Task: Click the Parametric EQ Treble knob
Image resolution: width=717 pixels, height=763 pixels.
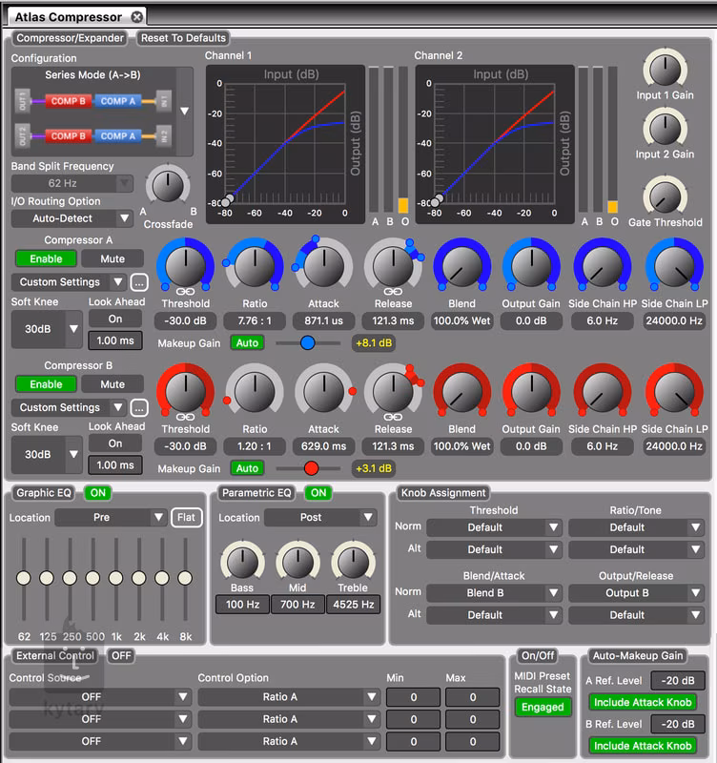Action: pyautogui.click(x=354, y=562)
